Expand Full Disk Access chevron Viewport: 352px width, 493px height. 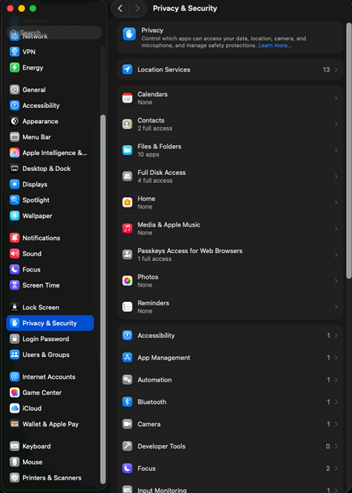tap(336, 177)
